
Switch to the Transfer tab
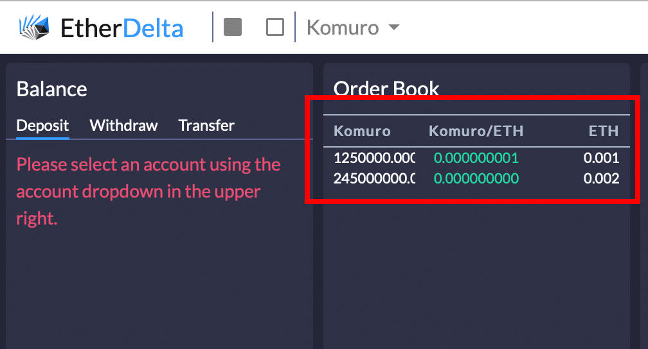click(206, 125)
